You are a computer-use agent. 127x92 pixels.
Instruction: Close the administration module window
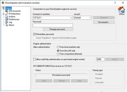(123, 3)
